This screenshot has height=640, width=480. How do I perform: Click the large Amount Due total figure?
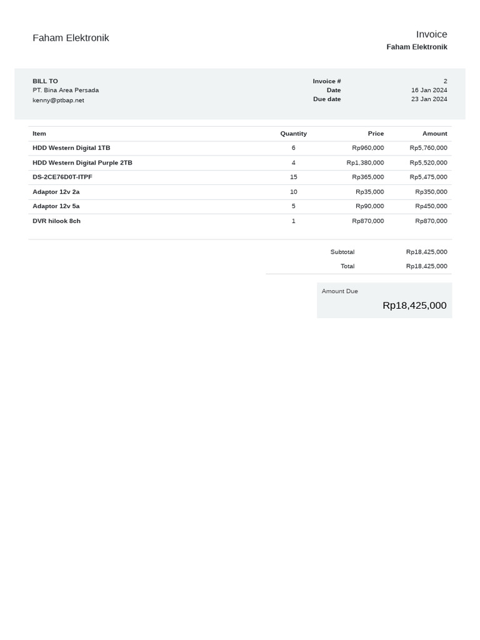[414, 306]
